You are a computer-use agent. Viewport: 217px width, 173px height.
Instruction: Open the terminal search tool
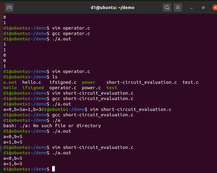[x=167, y=8]
